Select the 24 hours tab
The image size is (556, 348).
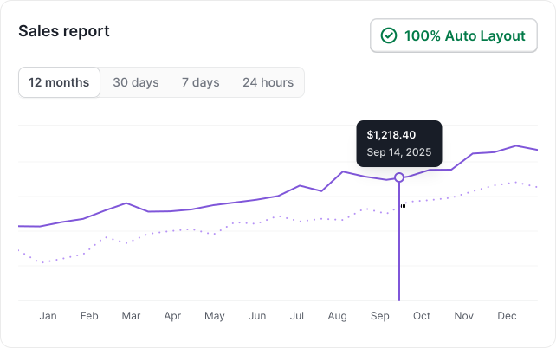point(268,82)
